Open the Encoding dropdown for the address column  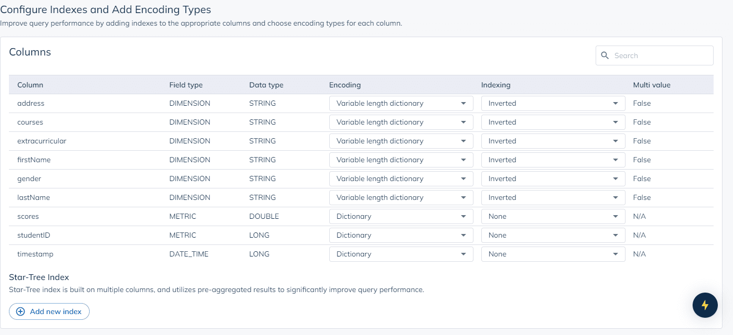(401, 103)
